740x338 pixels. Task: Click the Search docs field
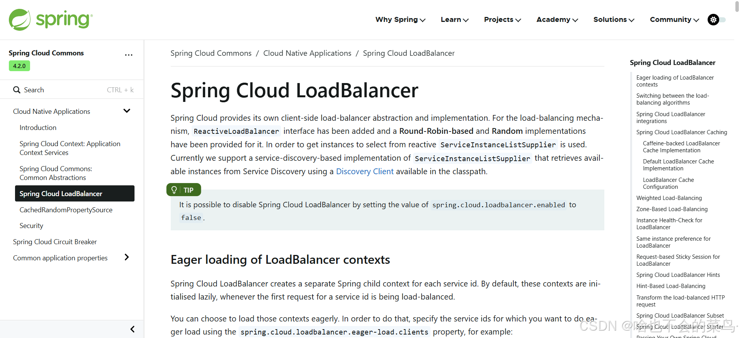tap(72, 90)
